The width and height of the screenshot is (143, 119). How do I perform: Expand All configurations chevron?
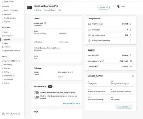point(131,35)
